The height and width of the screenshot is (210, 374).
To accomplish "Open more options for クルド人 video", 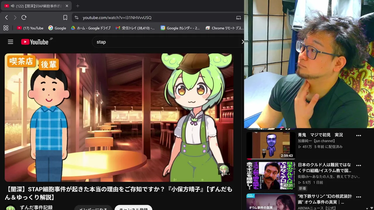I will (359, 165).
